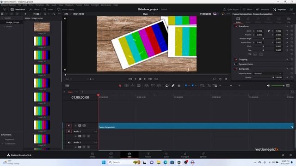The height and width of the screenshot is (166, 296).
Task: Toggle the Position Lock padlock icon
Action: coord(179,86)
